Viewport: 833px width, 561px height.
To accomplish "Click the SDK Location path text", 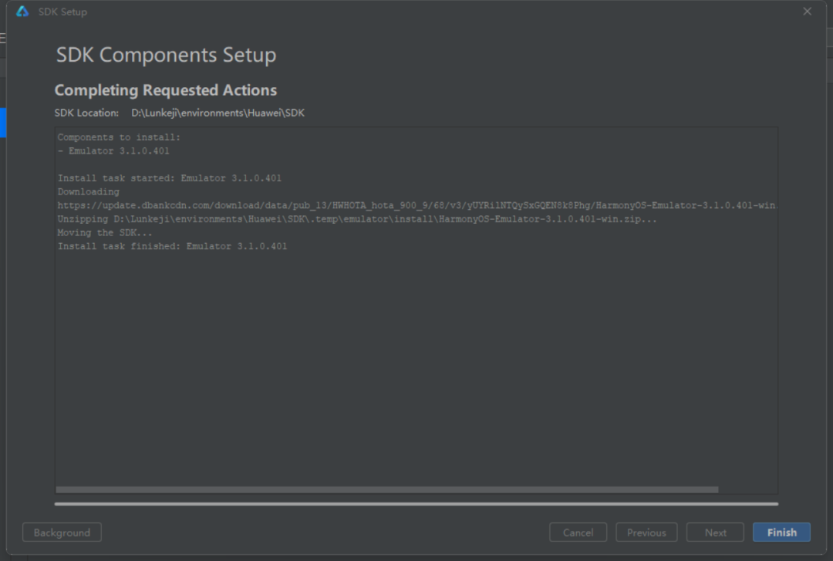I will (x=218, y=113).
